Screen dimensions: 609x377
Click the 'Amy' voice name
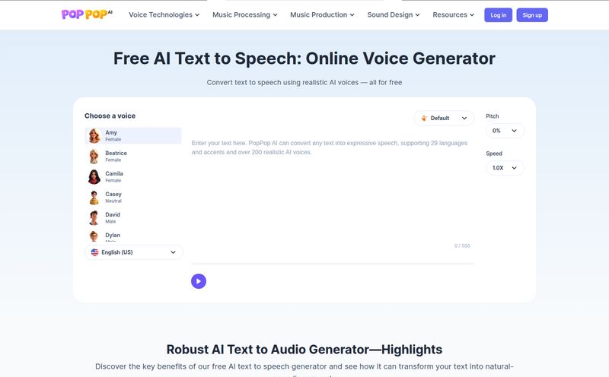(111, 133)
